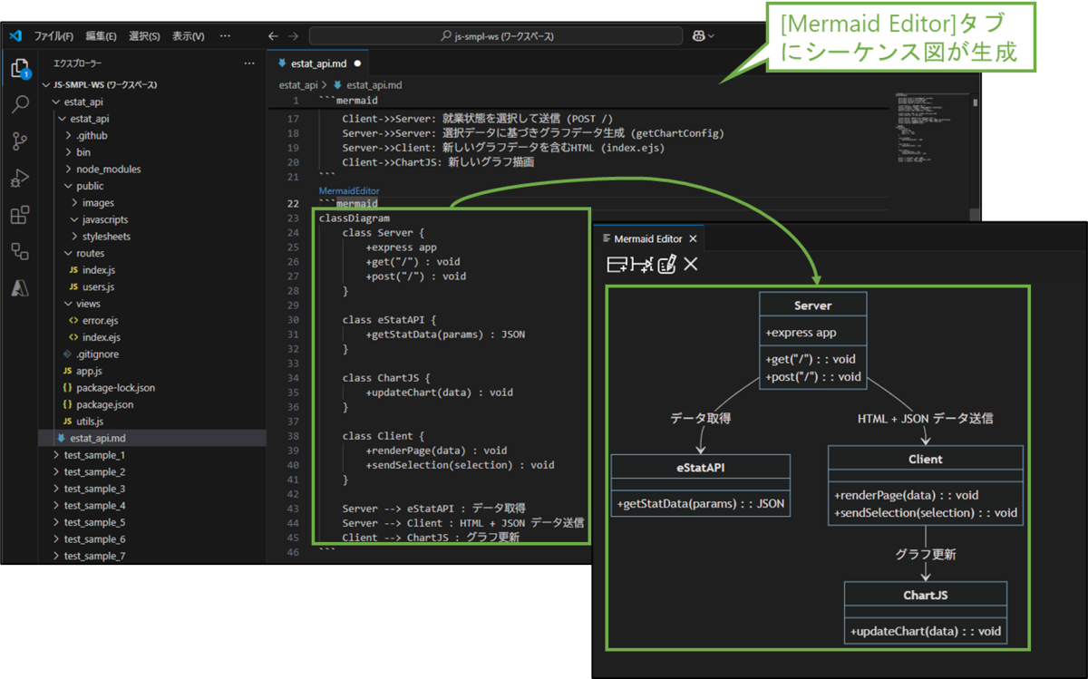Screen dimensions: 1088x679
Task: Go back with the navigation arrow
Action: [273, 36]
